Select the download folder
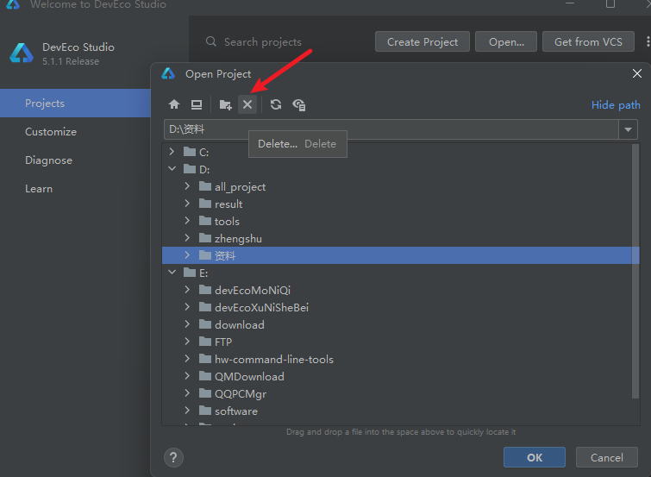 click(401, 324)
